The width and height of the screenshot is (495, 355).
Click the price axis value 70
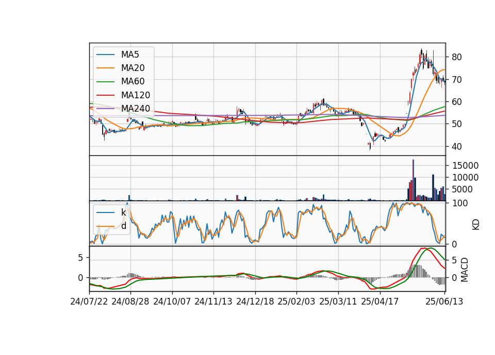coord(457,80)
